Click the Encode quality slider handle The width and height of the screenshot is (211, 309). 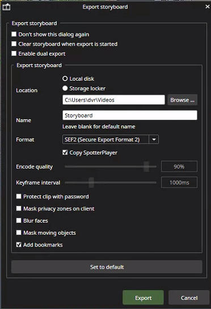tap(146, 166)
